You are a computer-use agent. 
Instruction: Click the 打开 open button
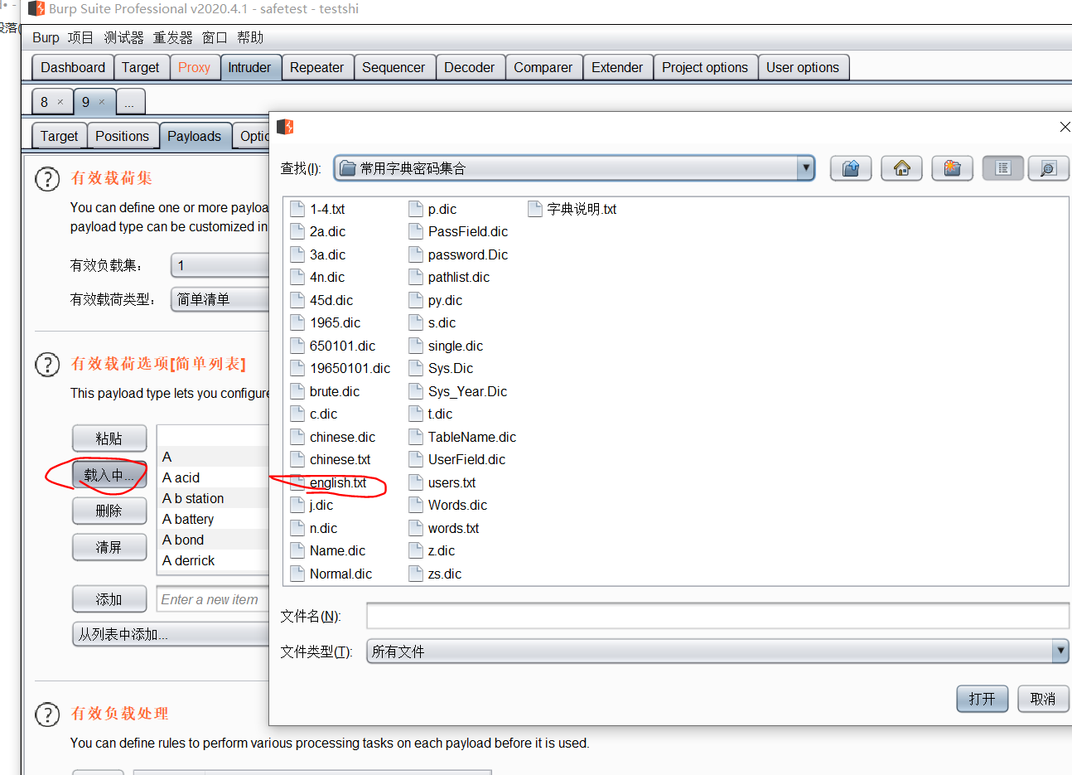(982, 699)
